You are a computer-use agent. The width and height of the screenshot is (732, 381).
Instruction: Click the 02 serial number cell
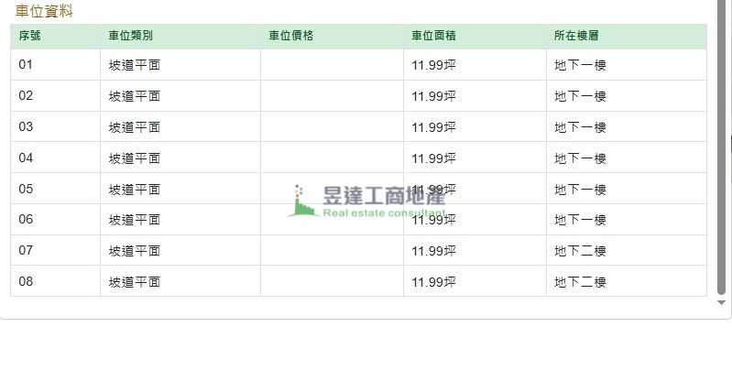(x=26, y=96)
